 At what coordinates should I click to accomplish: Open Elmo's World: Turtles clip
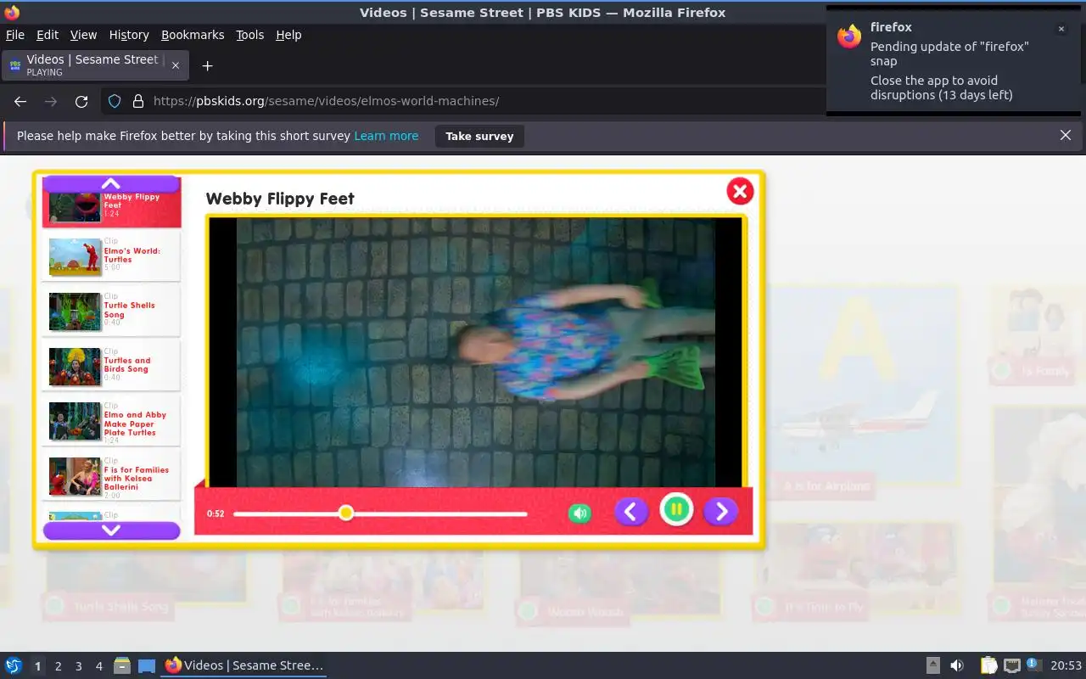[111, 255]
